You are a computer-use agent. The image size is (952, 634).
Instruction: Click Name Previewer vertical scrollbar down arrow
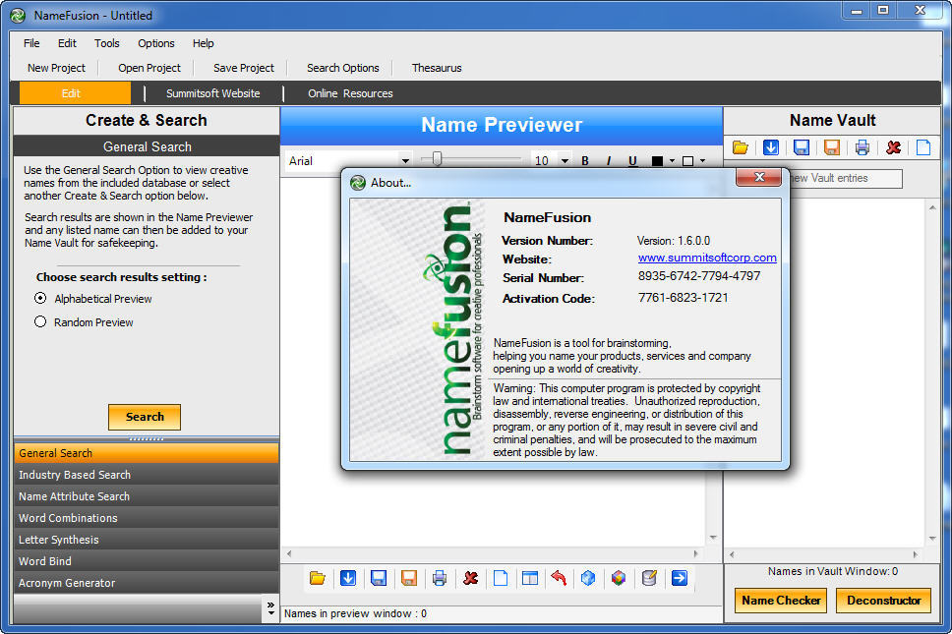coord(713,538)
